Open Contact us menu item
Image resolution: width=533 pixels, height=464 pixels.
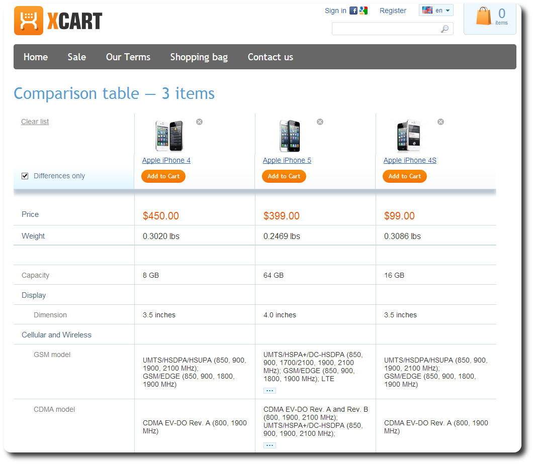click(x=270, y=57)
